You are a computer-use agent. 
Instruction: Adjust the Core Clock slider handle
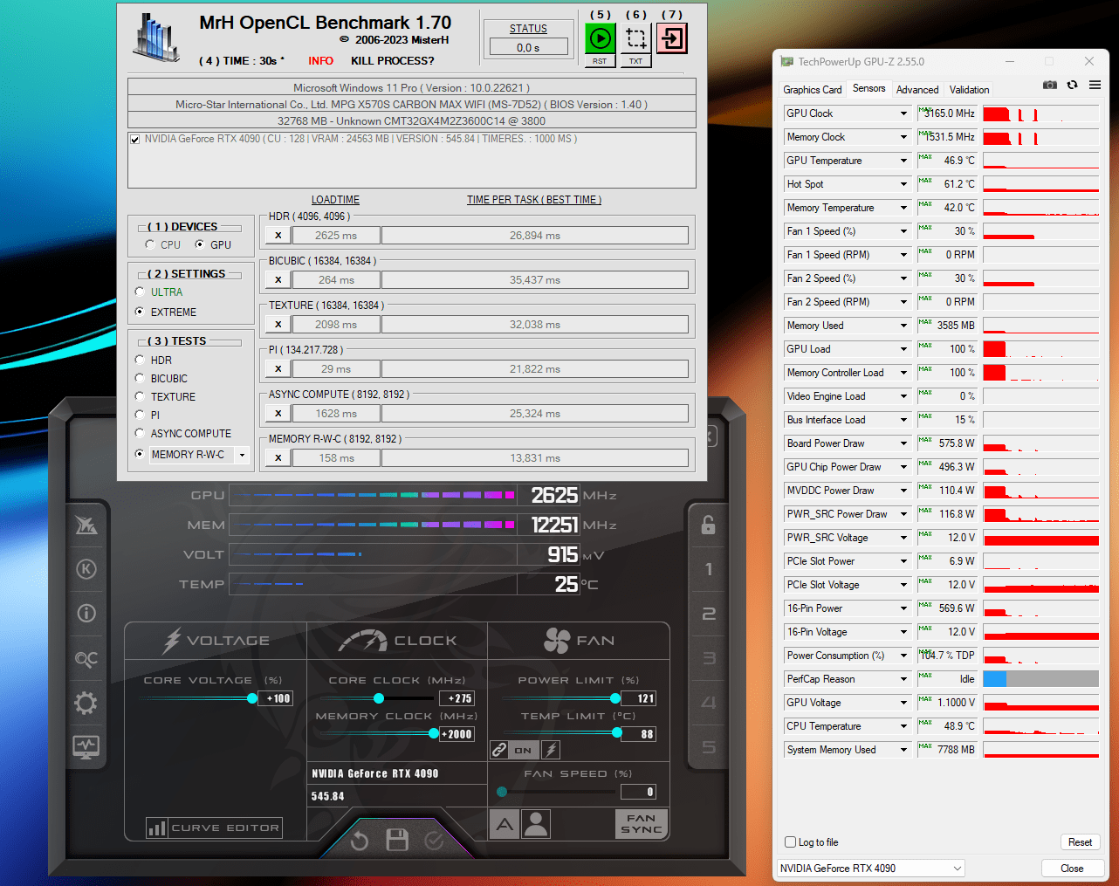(x=379, y=698)
